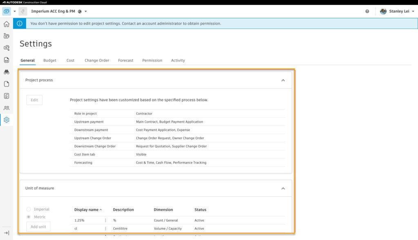Click the 1.25% display name cell
This screenshot has height=240, width=418.
coord(79,220)
